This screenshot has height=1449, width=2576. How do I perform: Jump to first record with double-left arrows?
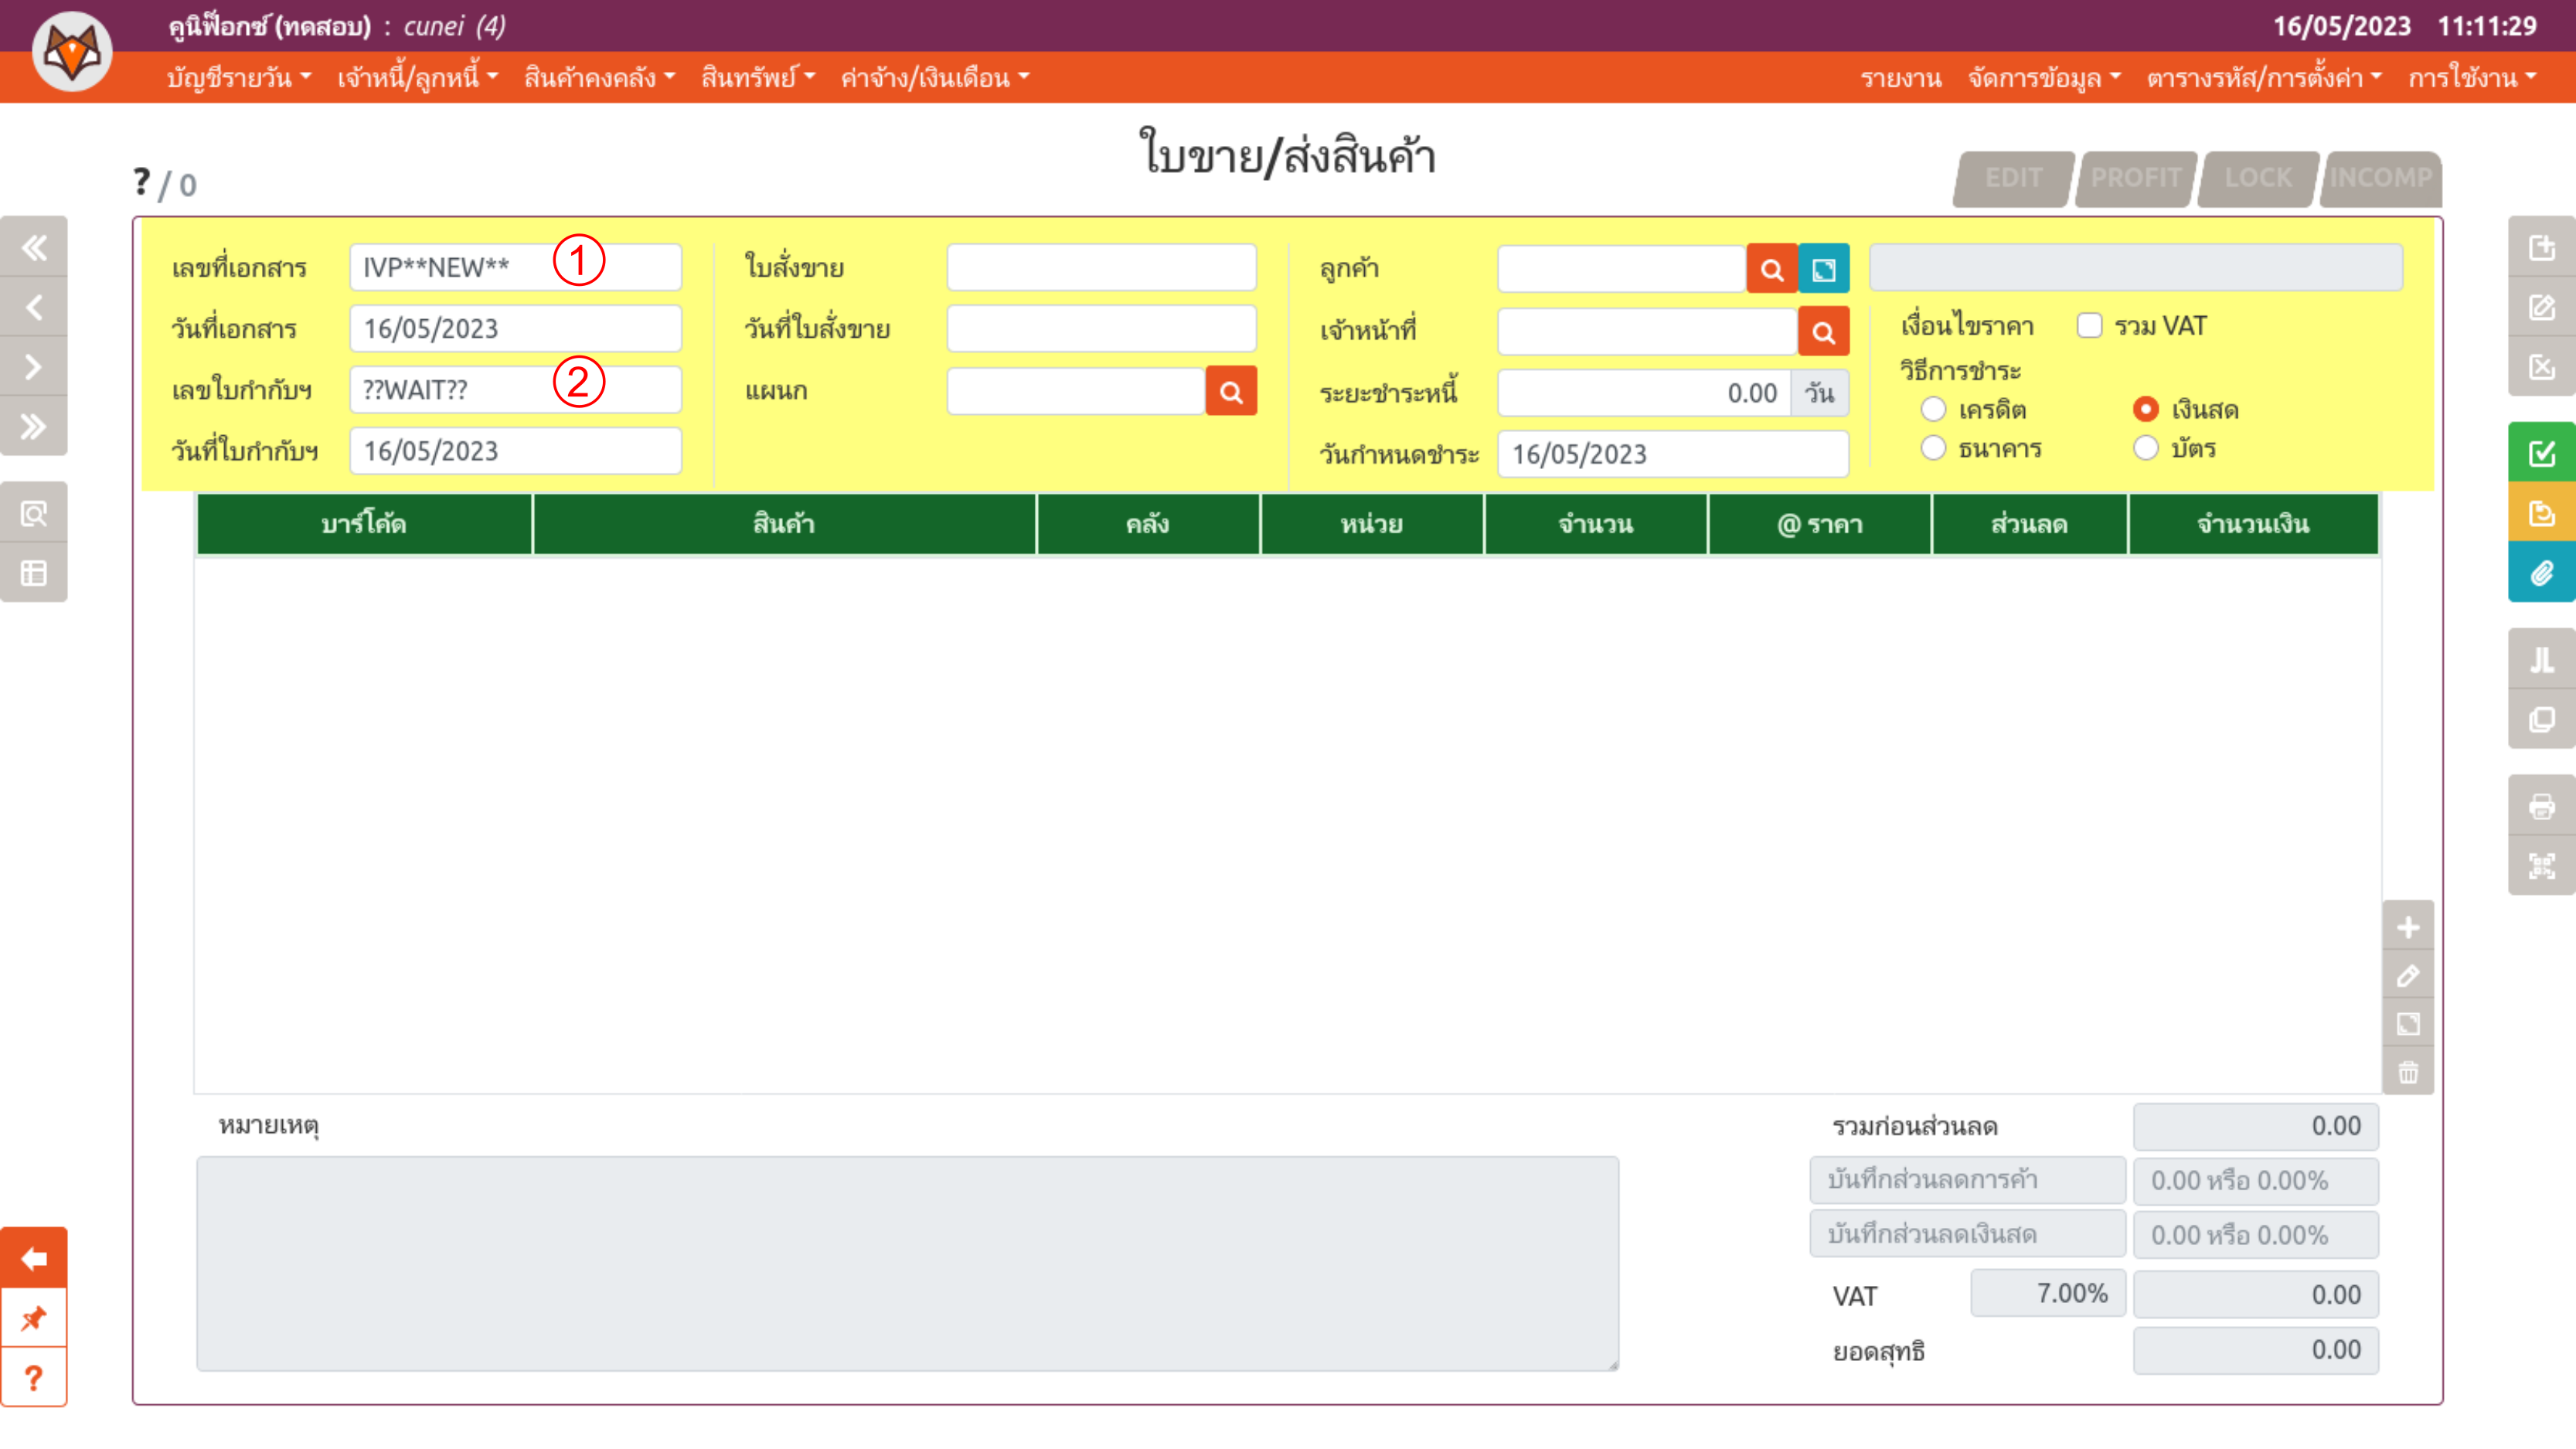point(34,247)
